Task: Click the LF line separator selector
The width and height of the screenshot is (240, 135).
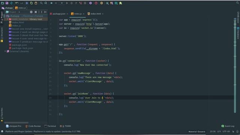Action: [219, 132]
